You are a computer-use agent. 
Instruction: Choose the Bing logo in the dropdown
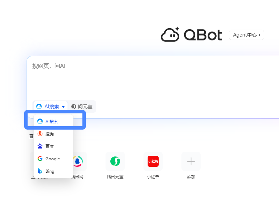pyautogui.click(x=40, y=171)
